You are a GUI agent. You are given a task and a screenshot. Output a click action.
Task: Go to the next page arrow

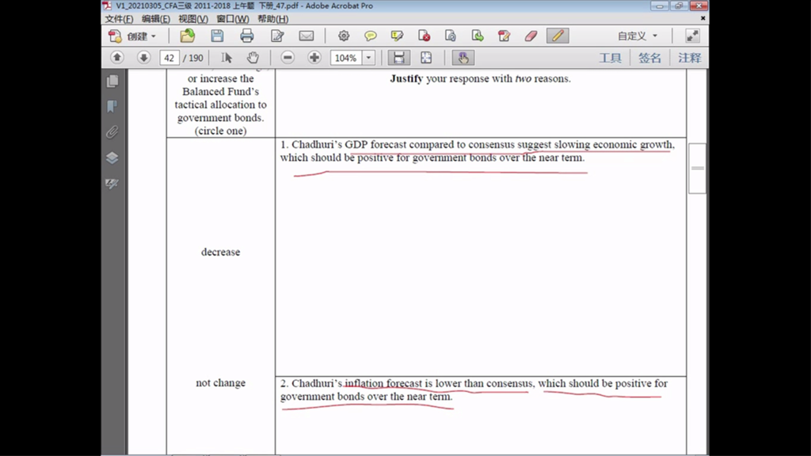point(143,58)
